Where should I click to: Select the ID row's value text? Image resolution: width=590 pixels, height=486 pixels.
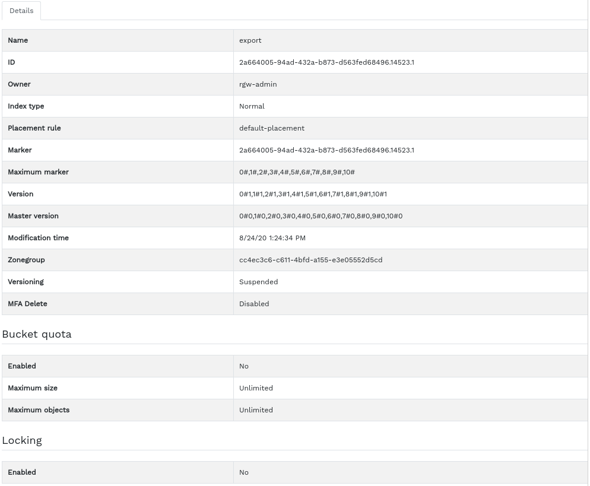tap(326, 62)
